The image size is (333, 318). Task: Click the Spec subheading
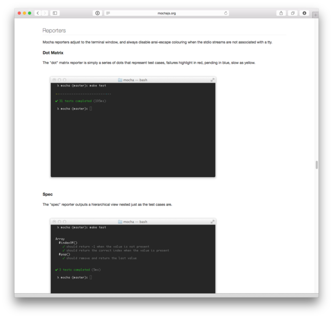[48, 194]
